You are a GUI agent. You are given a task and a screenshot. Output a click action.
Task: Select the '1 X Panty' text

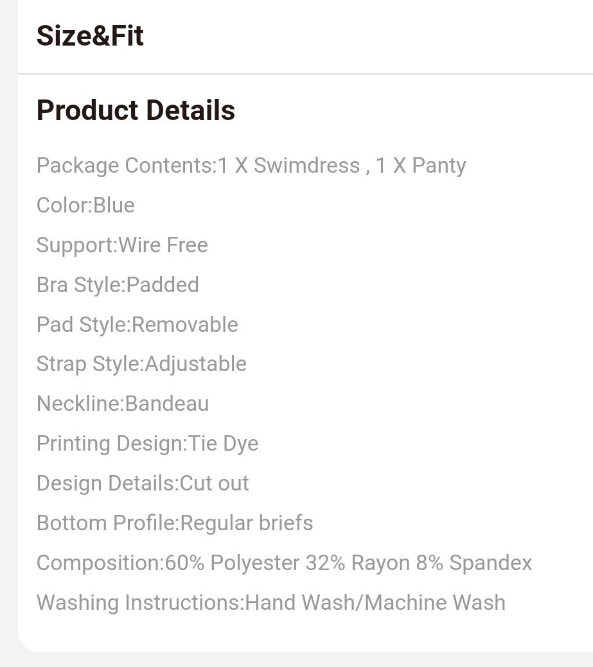pyautogui.click(x=421, y=166)
